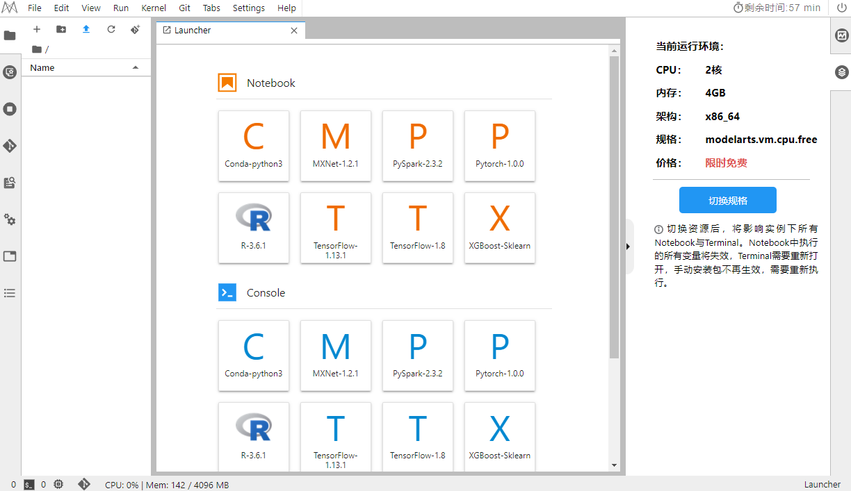Click the Git status bar icon
The width and height of the screenshot is (851, 491).
click(x=84, y=485)
